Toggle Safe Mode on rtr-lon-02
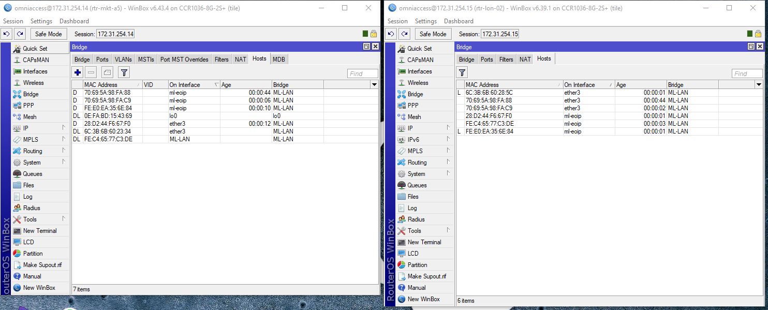Image resolution: width=768 pixels, height=310 pixels. (433, 34)
